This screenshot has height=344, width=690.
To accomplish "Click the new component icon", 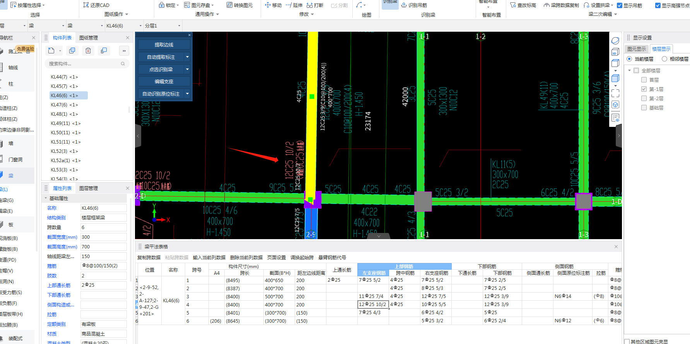I will click(51, 51).
